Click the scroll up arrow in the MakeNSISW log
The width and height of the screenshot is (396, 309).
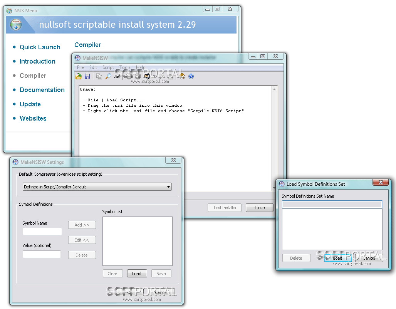point(274,89)
